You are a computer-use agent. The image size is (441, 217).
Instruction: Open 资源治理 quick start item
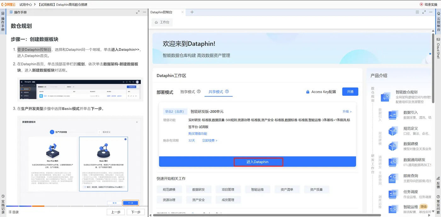tap(169, 200)
